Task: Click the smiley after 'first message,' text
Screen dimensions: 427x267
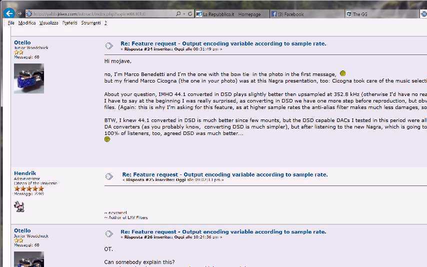Action: [343, 73]
